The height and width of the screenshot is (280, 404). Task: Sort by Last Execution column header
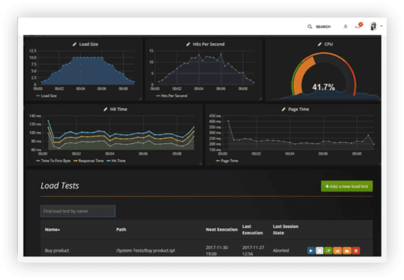(252, 230)
